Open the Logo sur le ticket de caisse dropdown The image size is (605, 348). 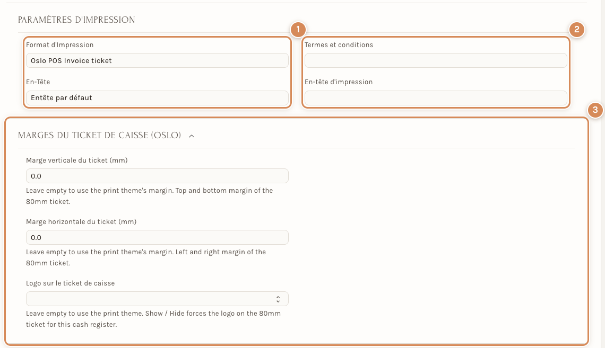tap(157, 299)
